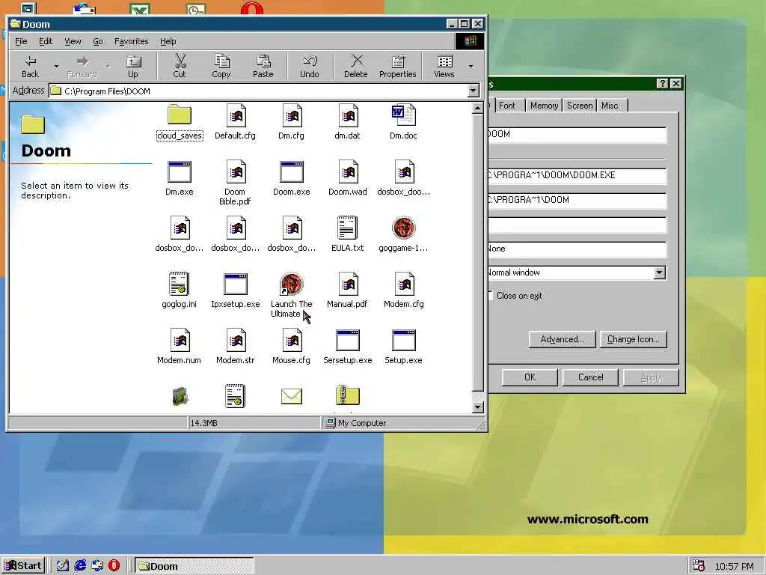766x575 pixels.
Task: Click the Advanced... button
Action: (563, 339)
